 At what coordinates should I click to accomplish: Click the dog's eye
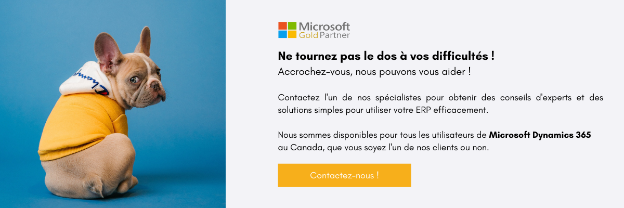pyautogui.click(x=133, y=80)
